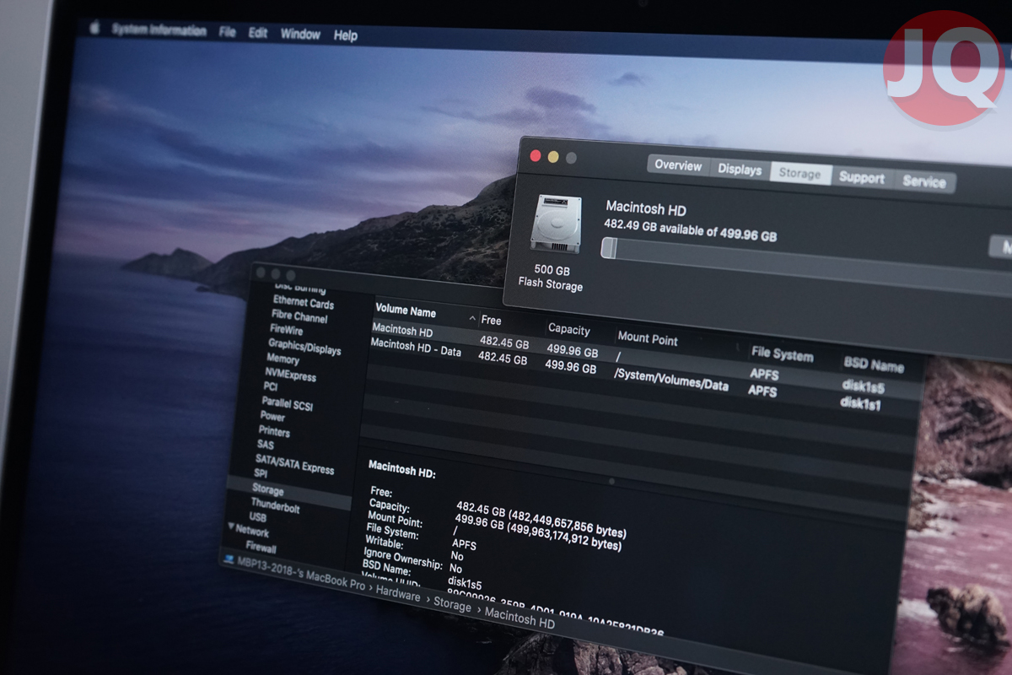Click the Free value in Macintosh HD - Data row
1012x675 pixels.
pos(503,358)
